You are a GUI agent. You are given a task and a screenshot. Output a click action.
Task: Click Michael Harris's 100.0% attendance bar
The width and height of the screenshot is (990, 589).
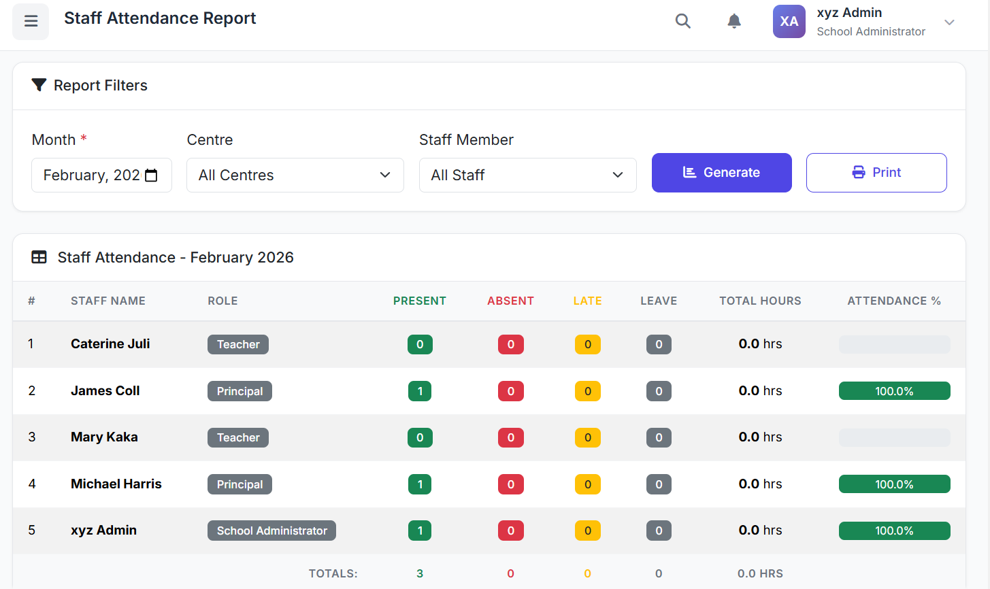(x=894, y=484)
